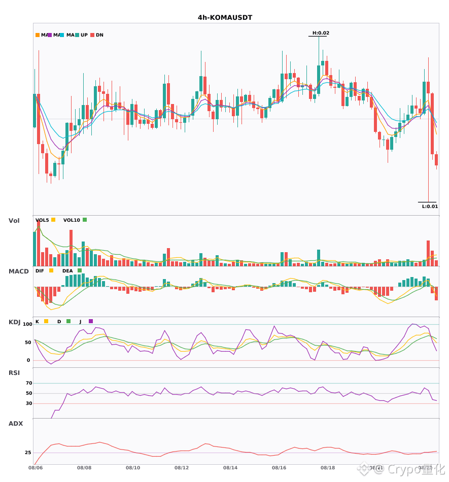Image resolution: width=449 pixels, height=482 pixels.
Task: Click the 08/08 date axis label
Action: pyautogui.click(x=84, y=468)
